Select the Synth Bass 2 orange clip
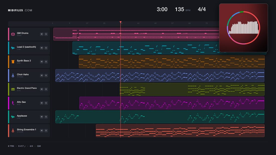Image resolution: width=276 pixels, height=155 pixels. coord(172,62)
